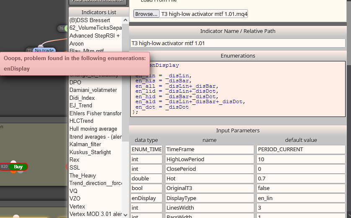This screenshot has height=218, width=351.
Task: Edit the Indicator Name / Relative Path field
Action: coord(238,43)
